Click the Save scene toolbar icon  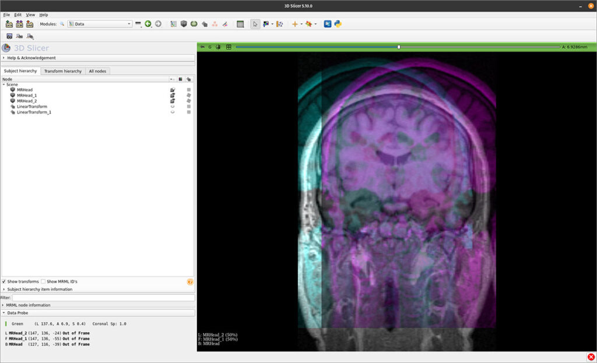[x=30, y=24]
